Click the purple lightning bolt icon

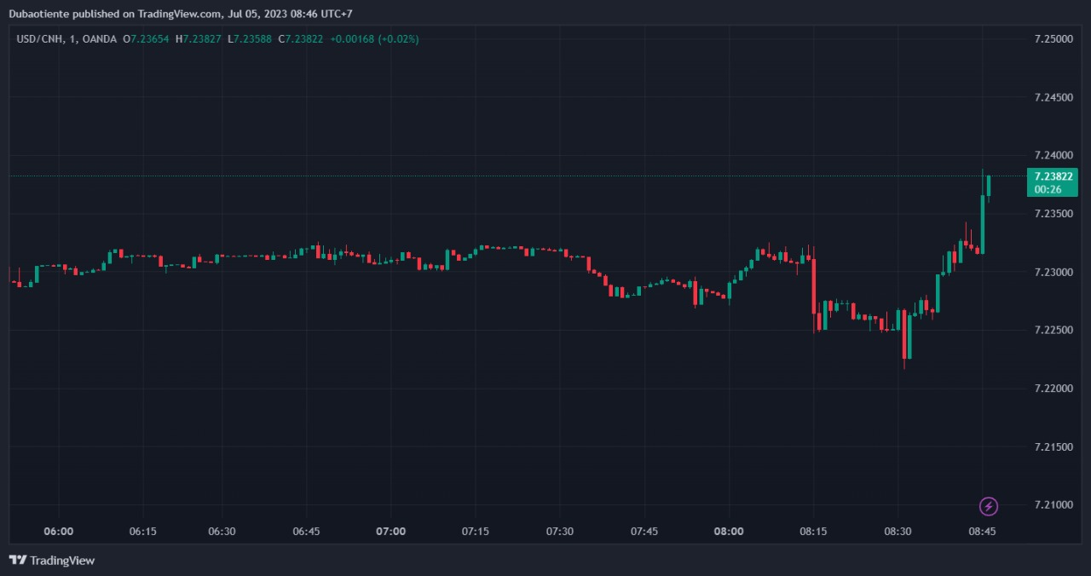988,507
